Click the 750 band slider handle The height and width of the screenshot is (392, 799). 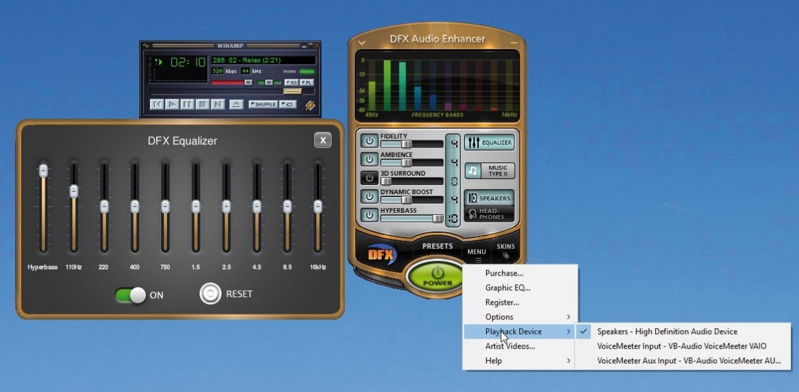[165, 206]
